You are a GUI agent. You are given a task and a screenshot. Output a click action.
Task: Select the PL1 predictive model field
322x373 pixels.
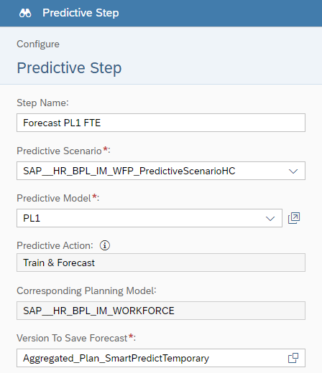(149, 218)
